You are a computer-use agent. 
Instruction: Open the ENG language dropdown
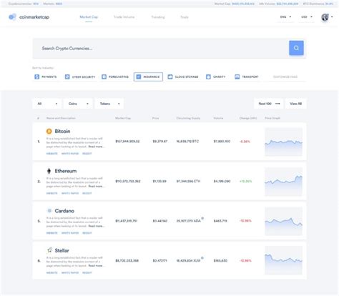[285, 17]
